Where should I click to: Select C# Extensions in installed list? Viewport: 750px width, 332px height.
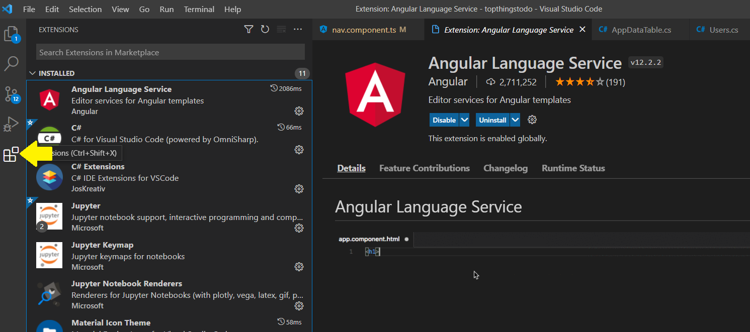click(x=169, y=177)
